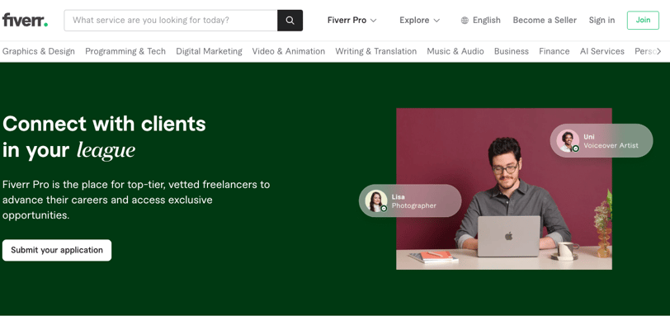Click the Fiverr logo

coord(25,20)
